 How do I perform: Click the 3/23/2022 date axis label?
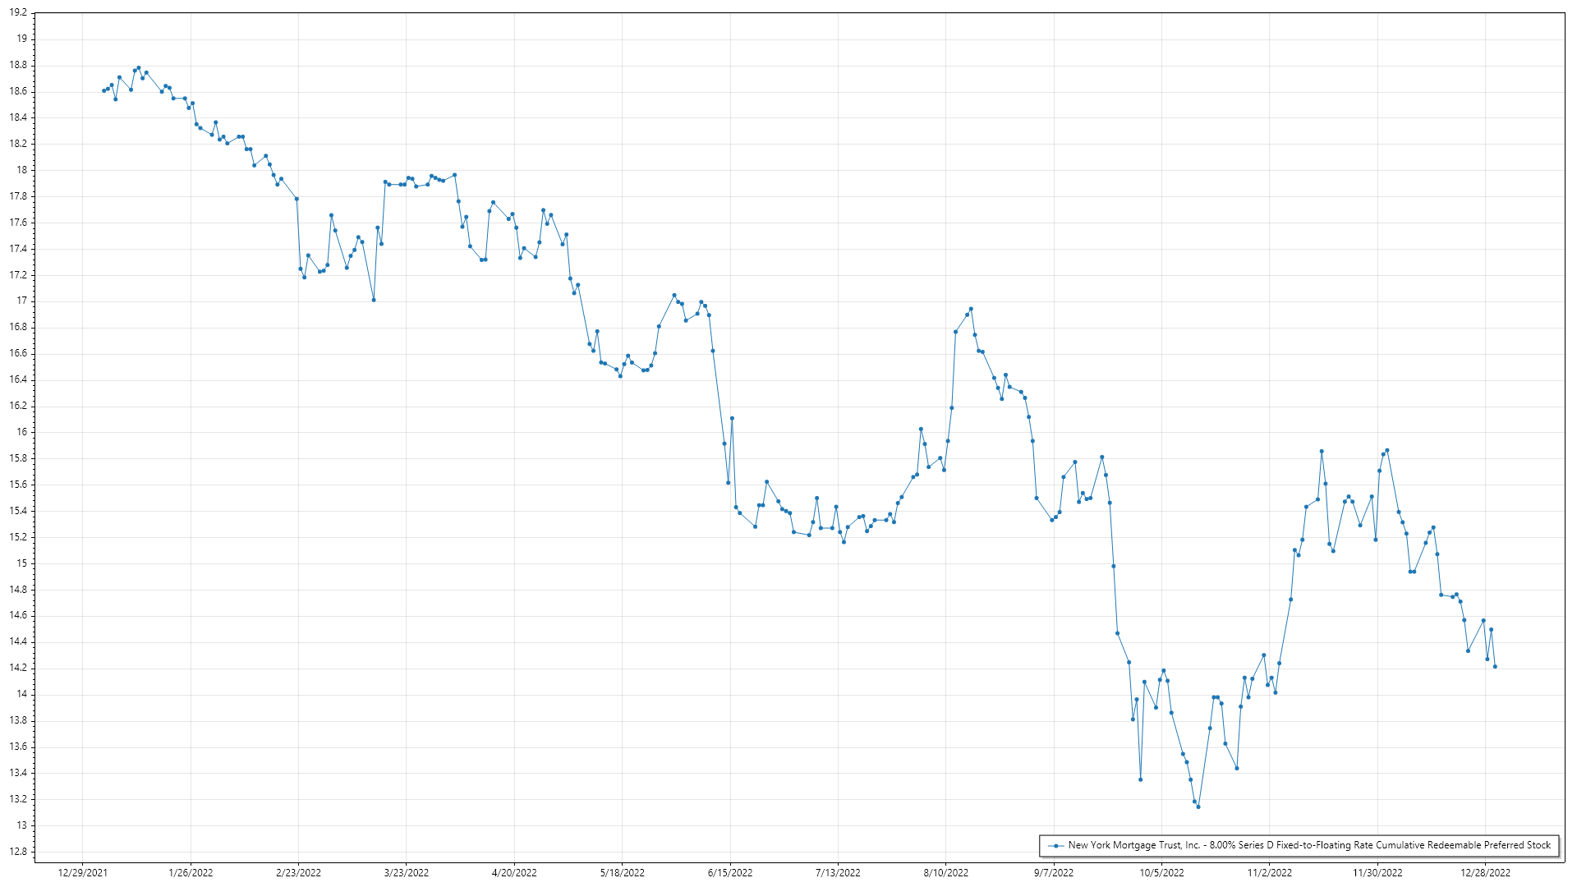[x=407, y=873]
